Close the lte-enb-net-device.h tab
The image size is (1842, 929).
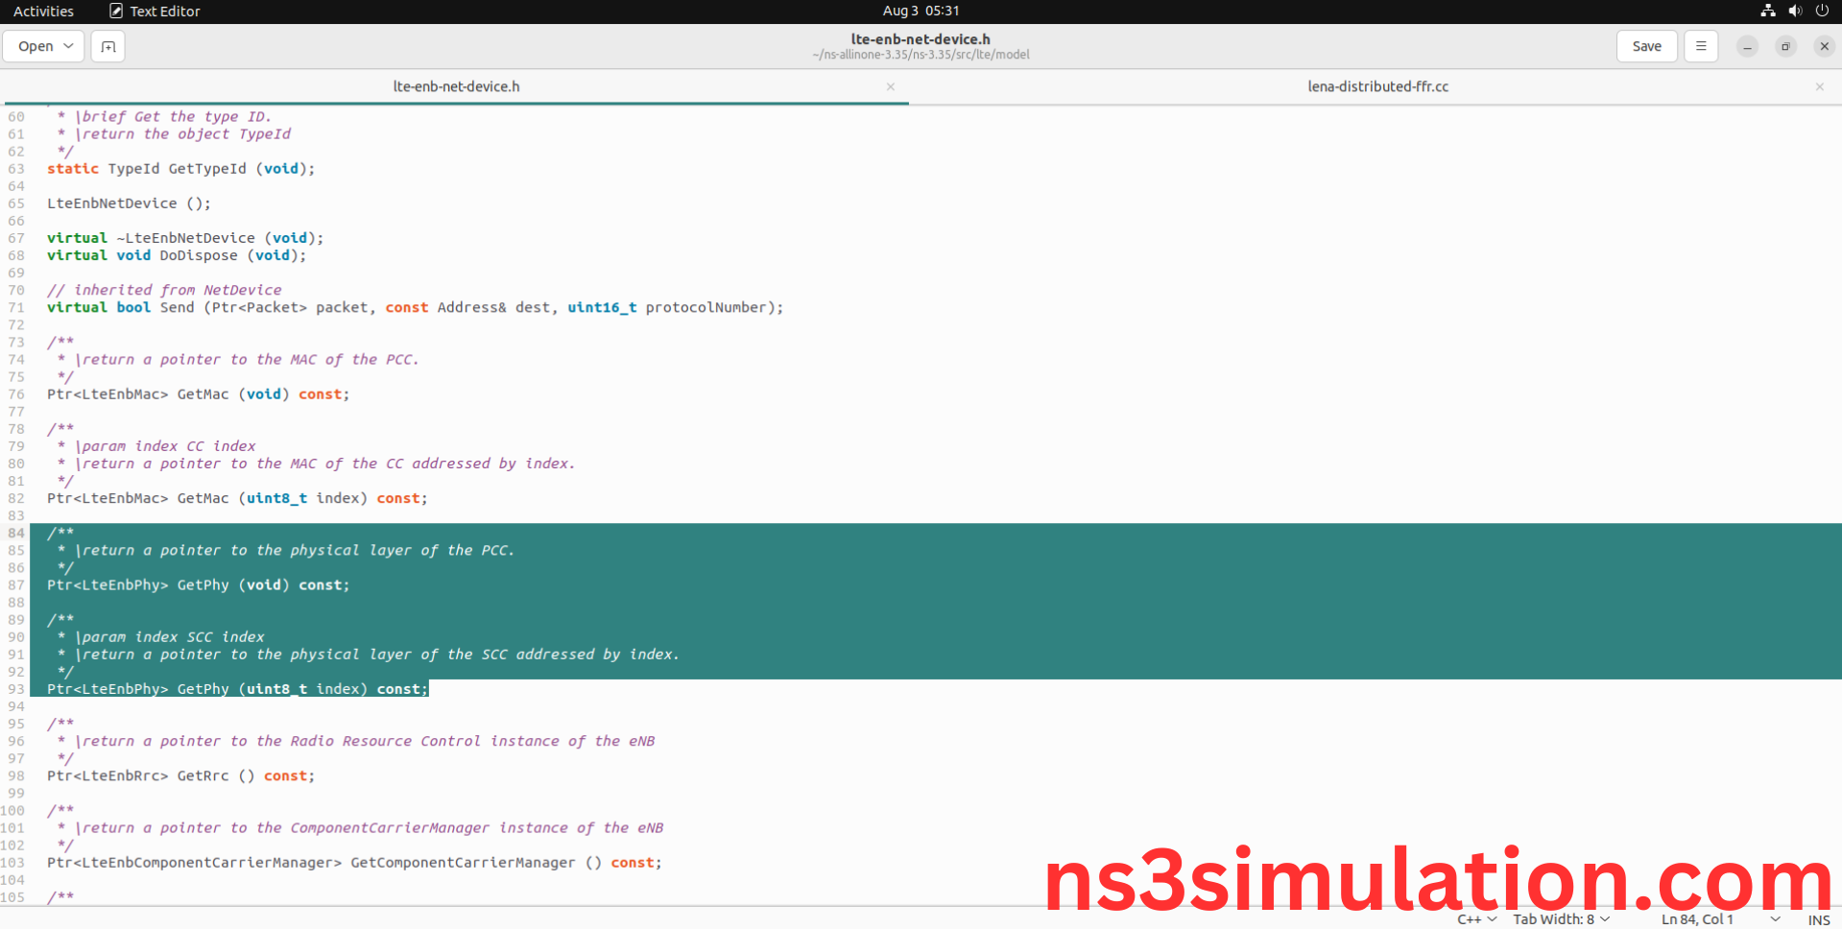pyautogui.click(x=891, y=86)
